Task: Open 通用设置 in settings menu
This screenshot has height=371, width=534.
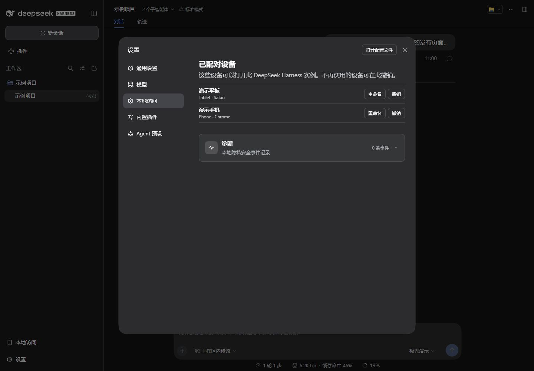Action: point(154,68)
